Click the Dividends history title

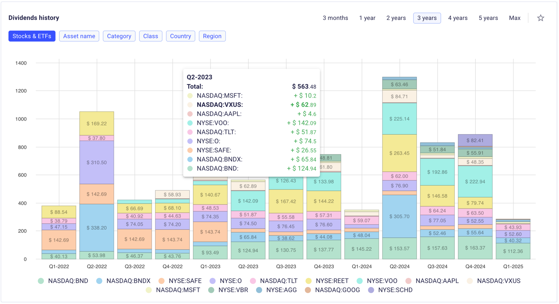pyautogui.click(x=34, y=18)
